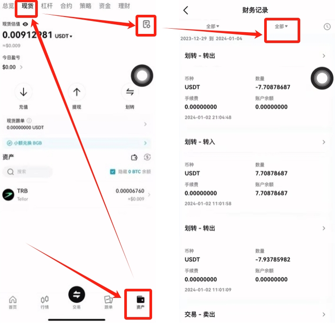Uncheck 隐藏 0 BTC 余额 checkbox
The width and height of the screenshot is (335, 324).
(113, 171)
